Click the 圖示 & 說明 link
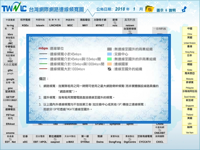200x150 pixels. [x=166, y=10]
